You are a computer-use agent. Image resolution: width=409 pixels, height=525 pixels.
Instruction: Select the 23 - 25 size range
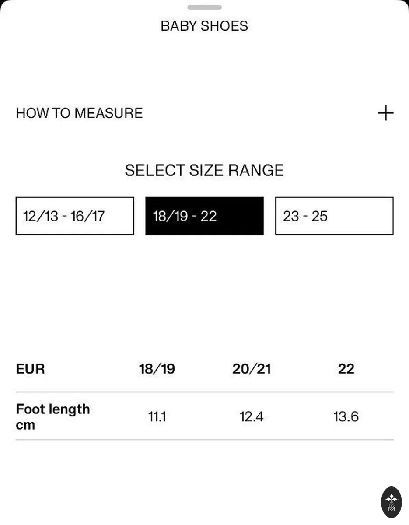coord(334,216)
